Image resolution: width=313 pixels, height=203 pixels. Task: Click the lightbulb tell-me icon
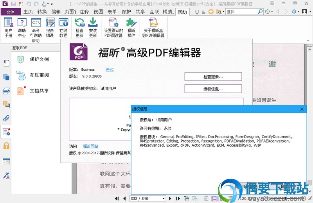pos(197,12)
